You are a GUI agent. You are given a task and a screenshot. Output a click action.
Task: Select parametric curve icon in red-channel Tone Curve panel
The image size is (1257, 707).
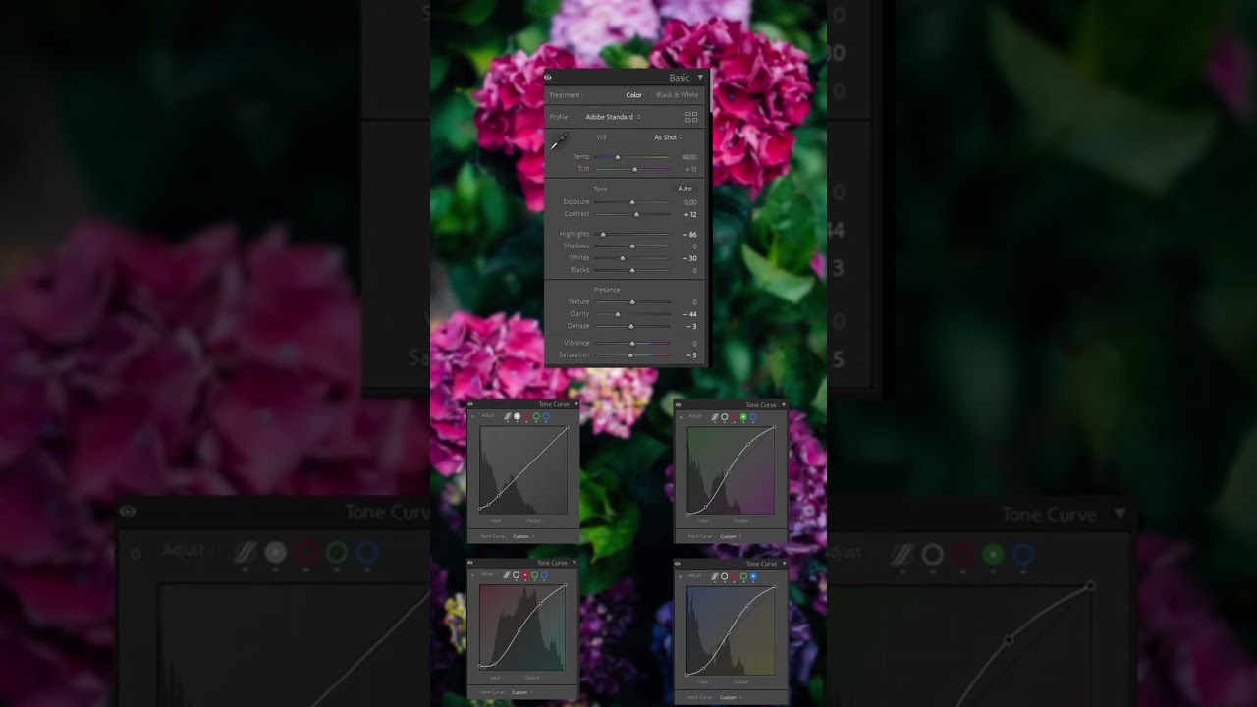click(507, 575)
